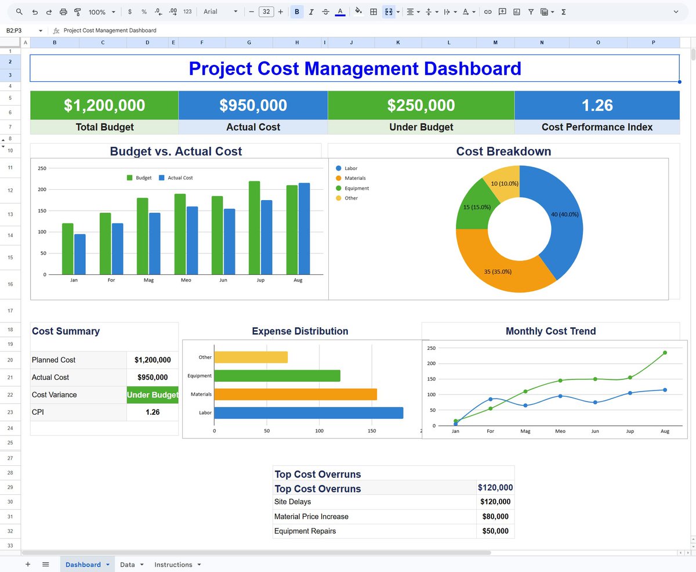Image resolution: width=696 pixels, height=572 pixels.
Task: Insert a link with the link icon
Action: click(x=488, y=12)
